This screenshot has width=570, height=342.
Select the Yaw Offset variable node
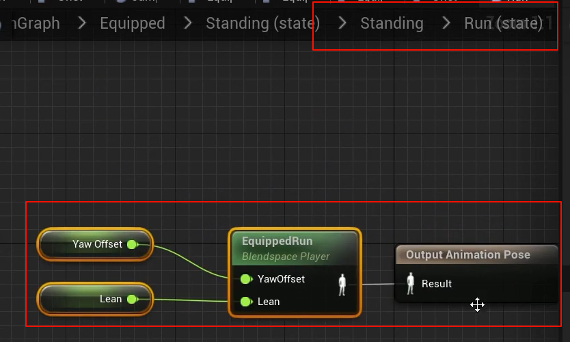coord(95,244)
